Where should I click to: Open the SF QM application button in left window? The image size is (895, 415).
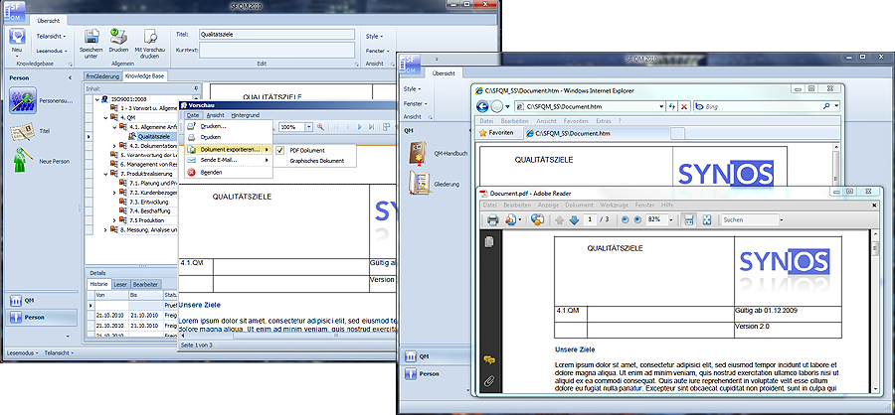[x=16, y=13]
